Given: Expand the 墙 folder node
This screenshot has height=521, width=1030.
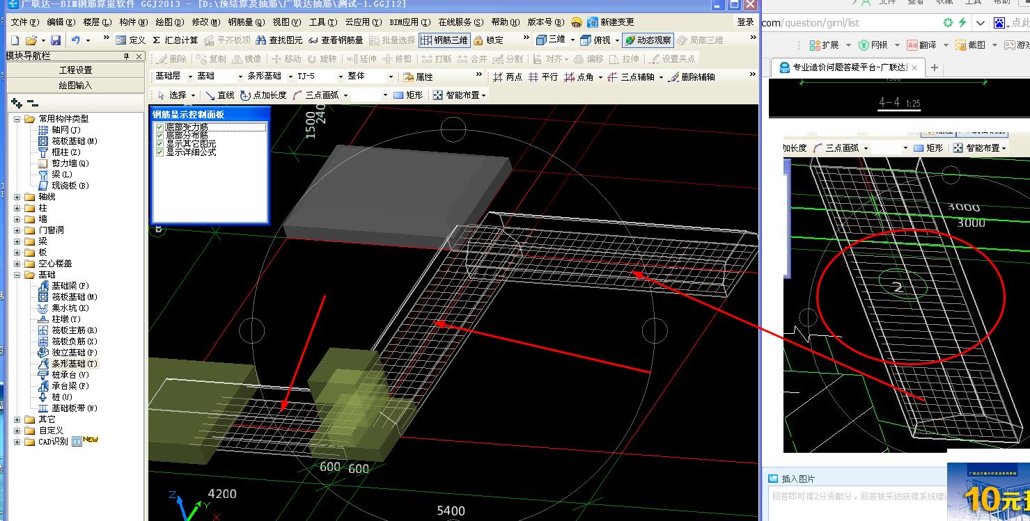Looking at the screenshot, I should 17,219.
